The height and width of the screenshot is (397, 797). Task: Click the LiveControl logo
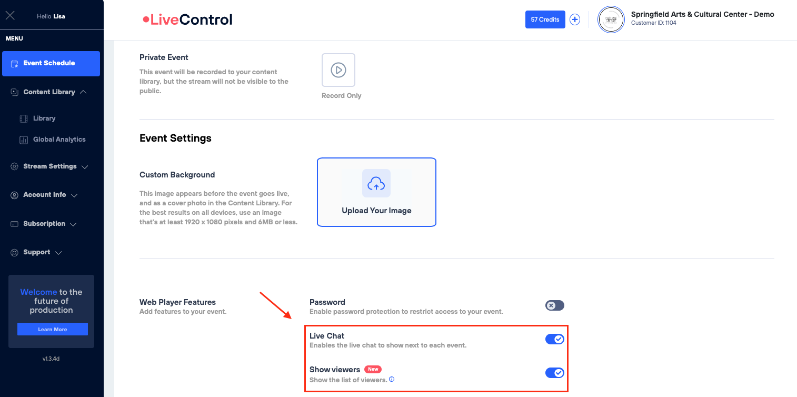tap(187, 20)
